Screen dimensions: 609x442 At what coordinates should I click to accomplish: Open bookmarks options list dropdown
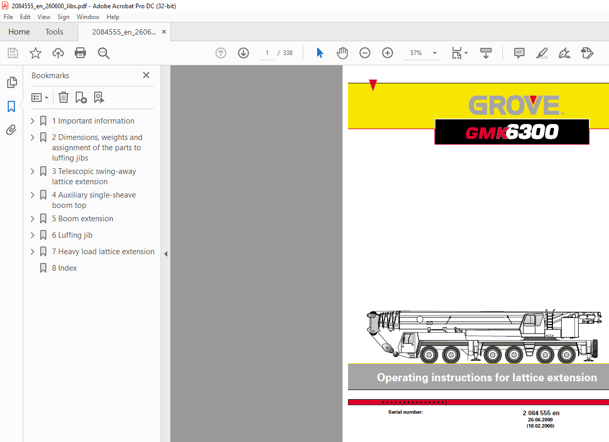click(40, 97)
